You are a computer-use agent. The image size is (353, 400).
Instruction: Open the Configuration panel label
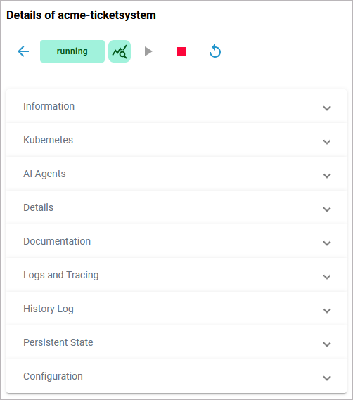(x=53, y=376)
